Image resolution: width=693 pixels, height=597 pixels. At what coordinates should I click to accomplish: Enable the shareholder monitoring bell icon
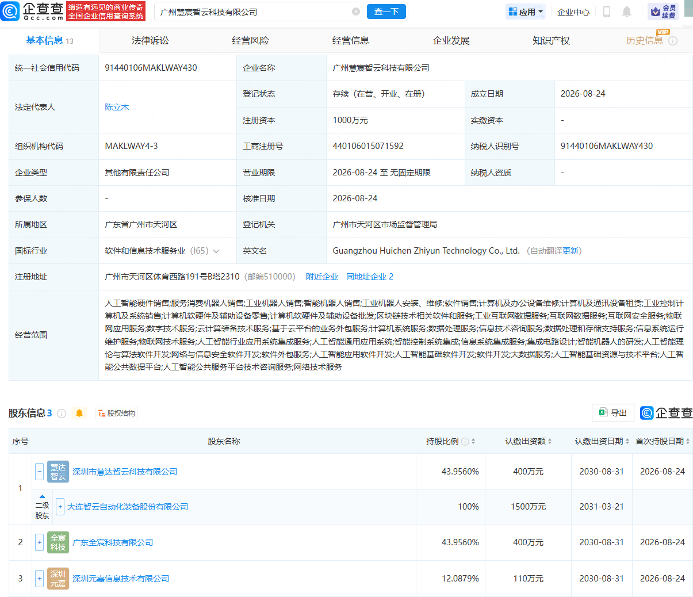coord(79,413)
